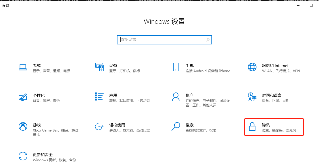Click 连接 Android 设备和 iPhone text
Viewport: 319px width, 168px height.
click(x=208, y=71)
